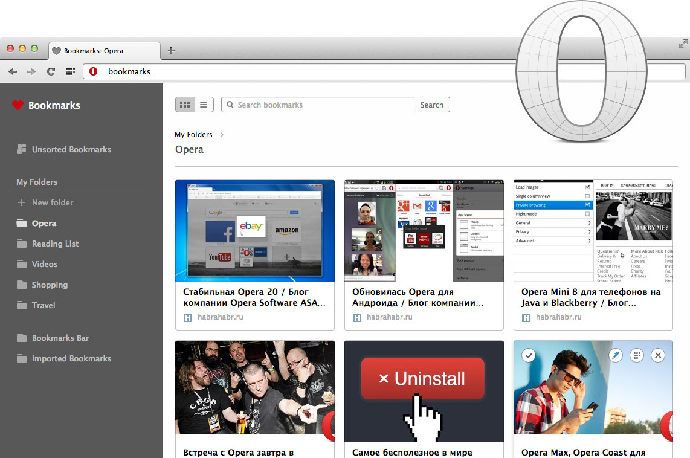This screenshot has height=458, width=690.
Task: Click habrahabr.ru under Стабильная Opera 20 card
Action: coord(221,317)
